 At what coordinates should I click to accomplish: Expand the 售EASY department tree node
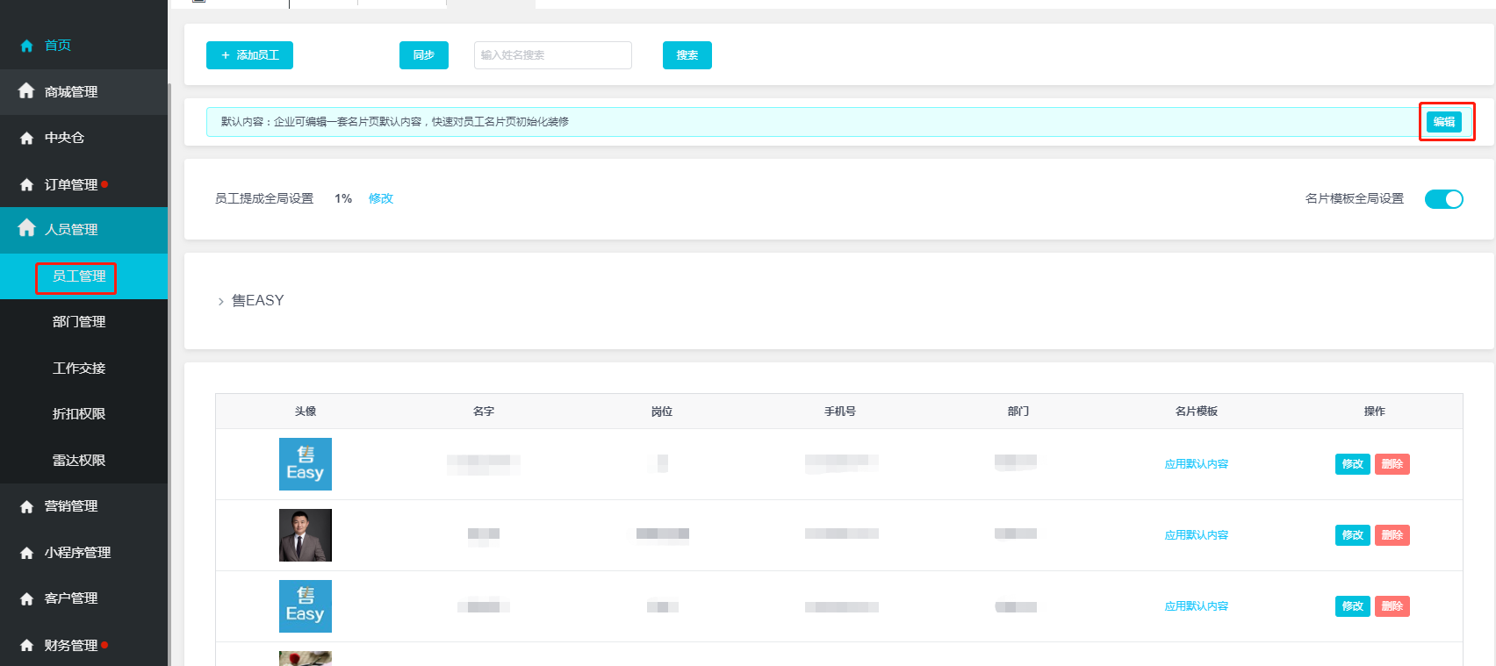pyautogui.click(x=220, y=301)
